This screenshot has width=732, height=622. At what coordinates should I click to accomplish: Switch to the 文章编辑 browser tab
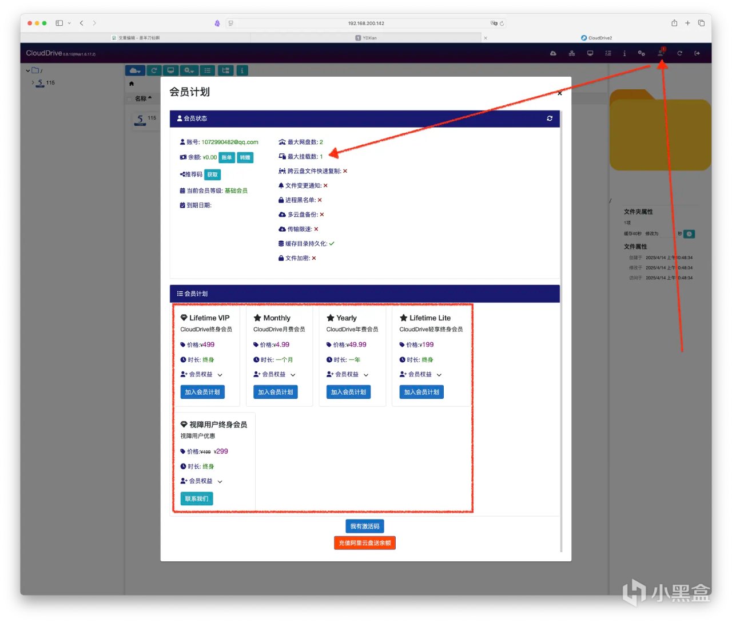click(136, 38)
